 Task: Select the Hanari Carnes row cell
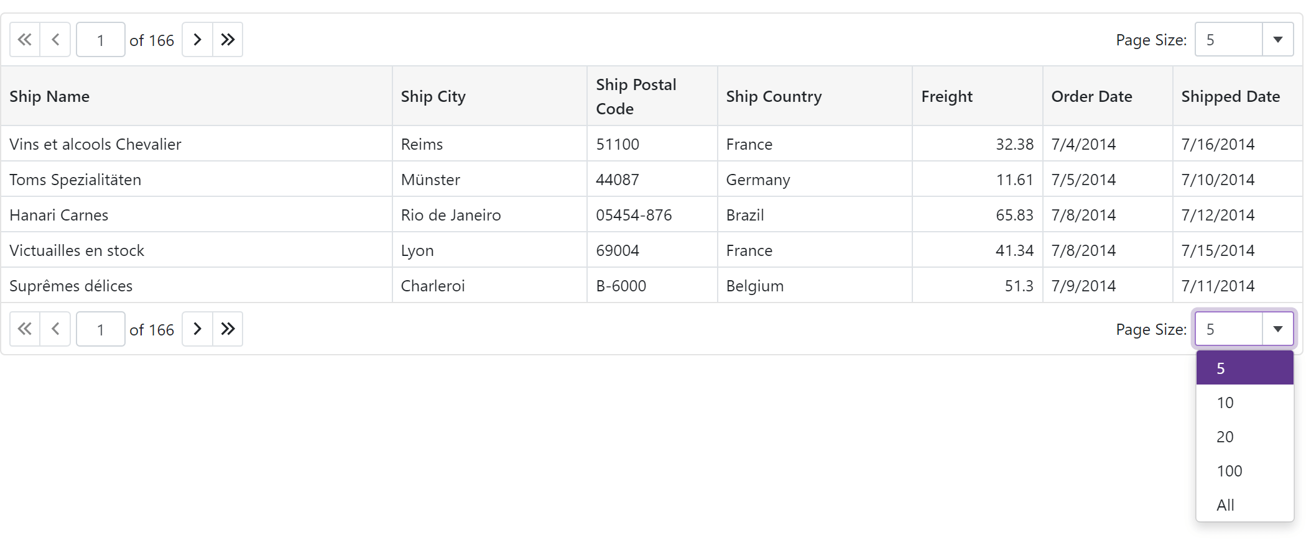click(59, 215)
